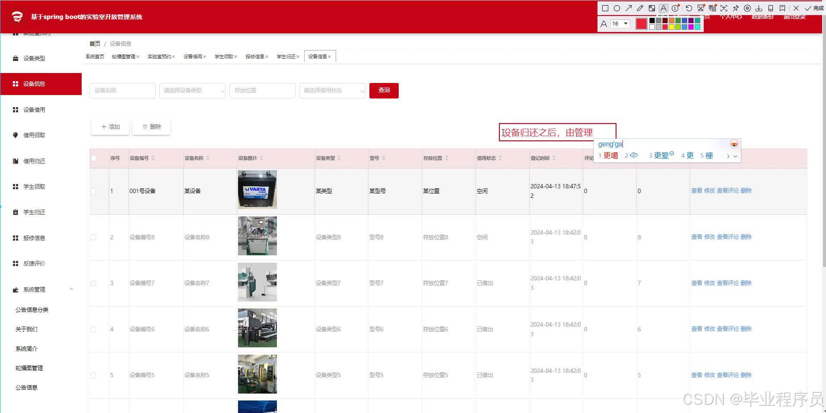826x413 pixels.
Task: Click the 删除 button above the table
Action: [151, 127]
